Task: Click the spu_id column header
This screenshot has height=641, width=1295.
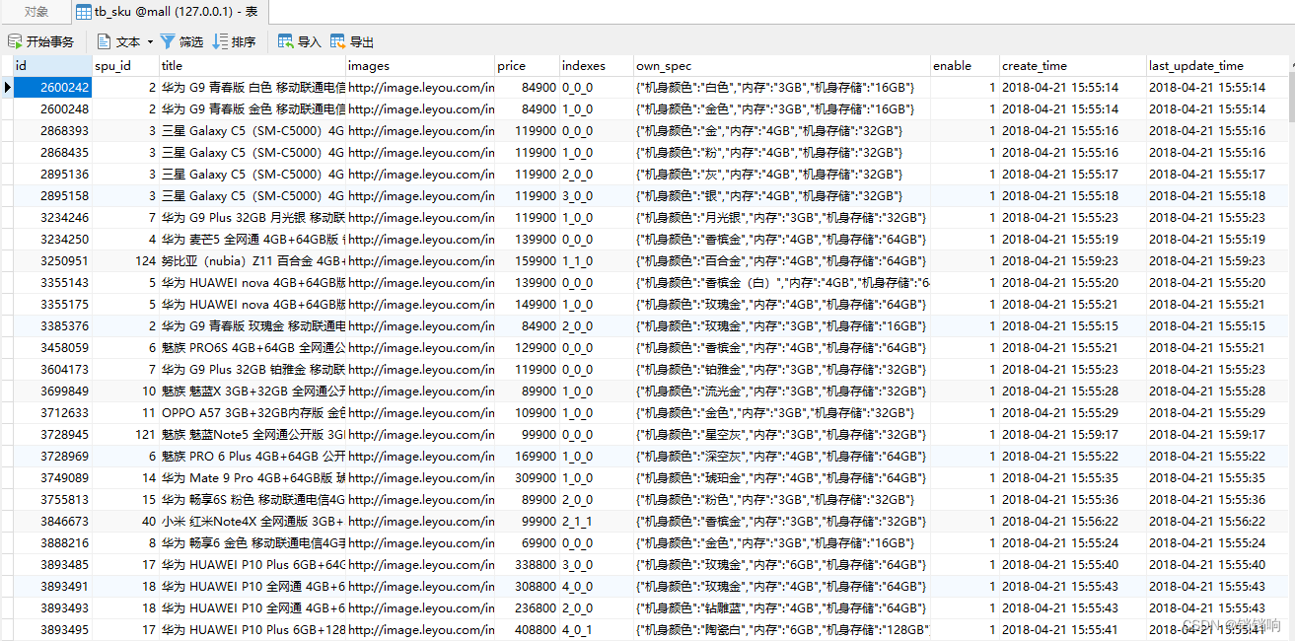Action: [x=125, y=66]
